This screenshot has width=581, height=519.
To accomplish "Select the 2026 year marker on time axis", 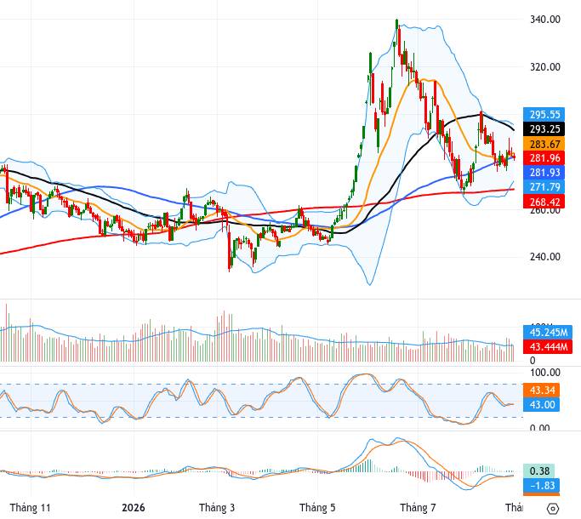I will point(134,507).
